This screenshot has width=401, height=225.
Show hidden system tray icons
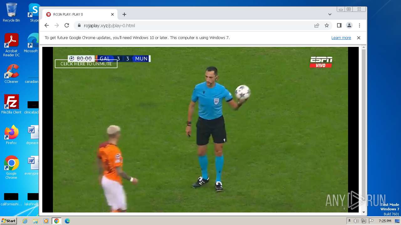click(x=350, y=221)
